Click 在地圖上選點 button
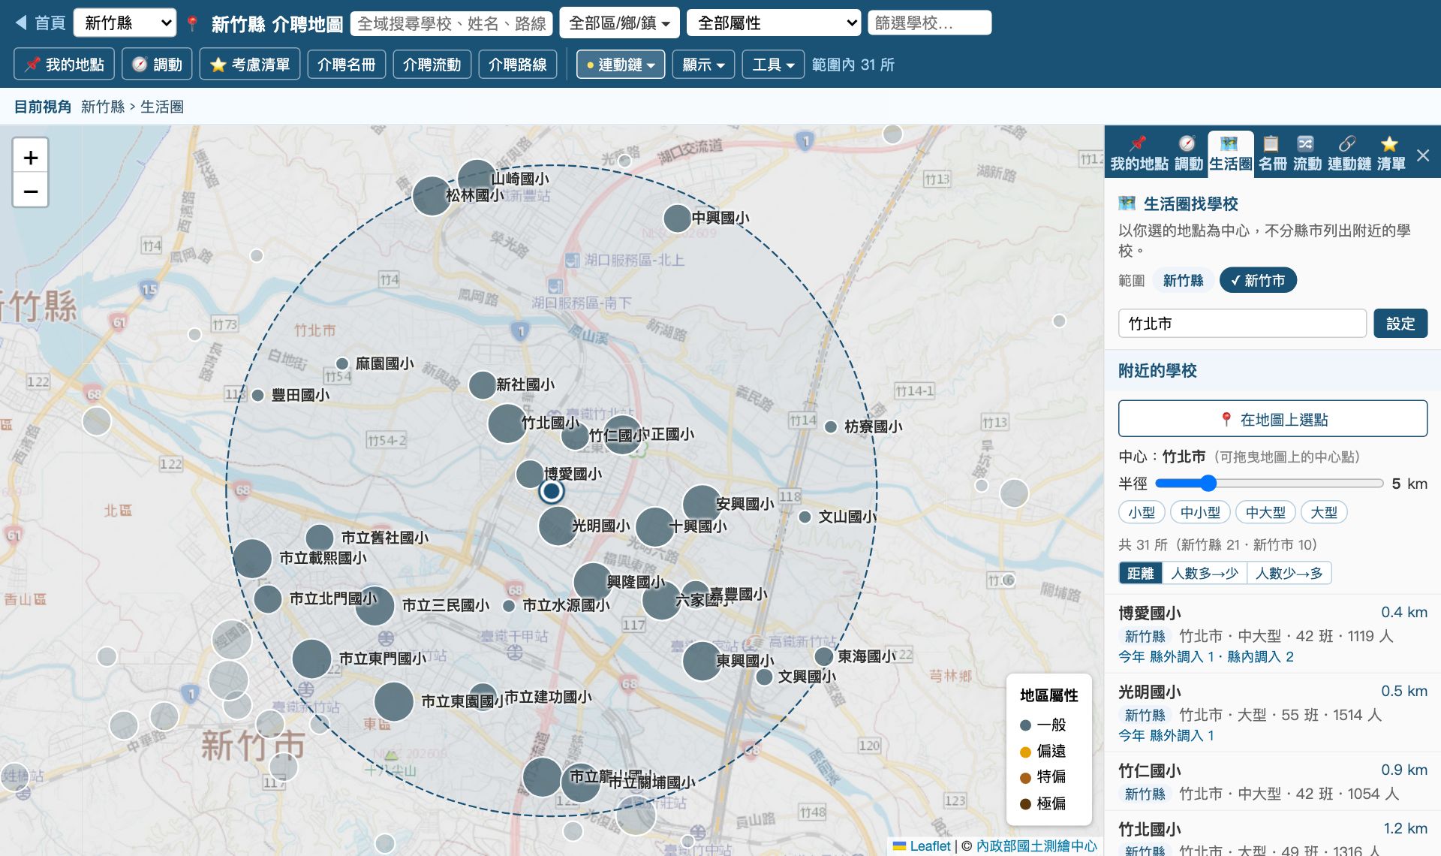The image size is (1441, 856). pos(1273,419)
